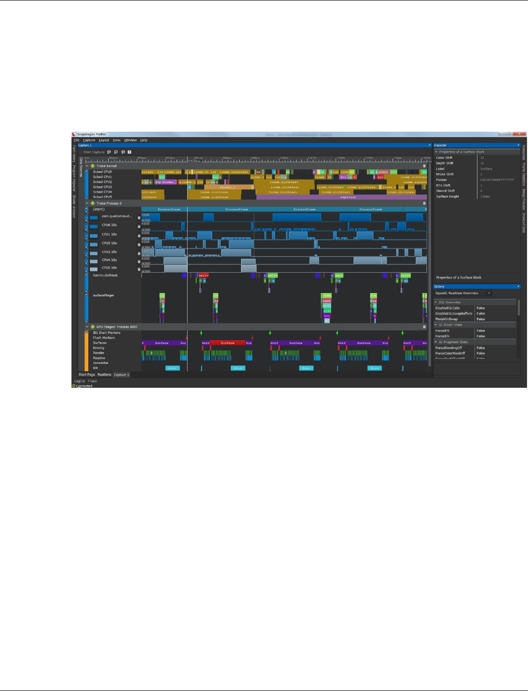Click the Android icon beside GPU Stages
This screenshot has height=691, width=528.
tap(92, 327)
